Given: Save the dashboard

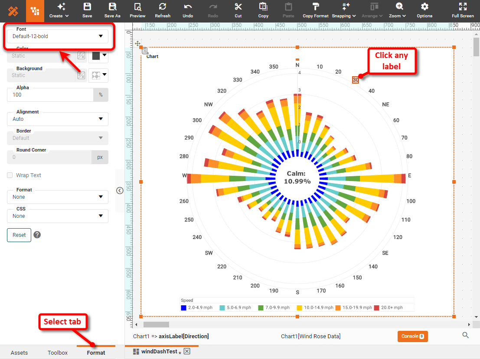Looking at the screenshot, I should pos(87,11).
